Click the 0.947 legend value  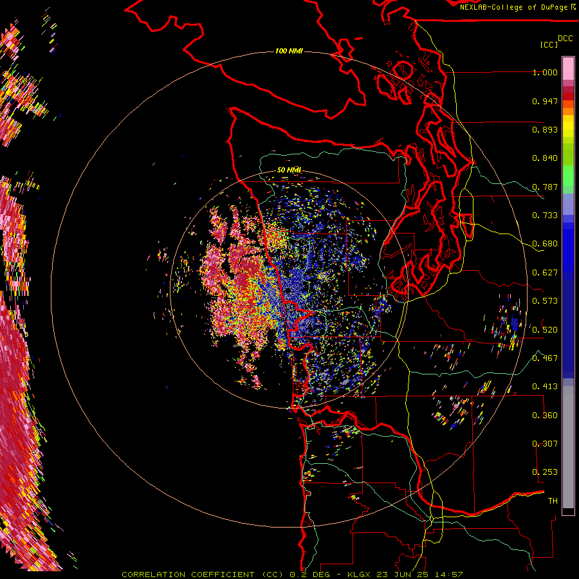click(x=545, y=101)
